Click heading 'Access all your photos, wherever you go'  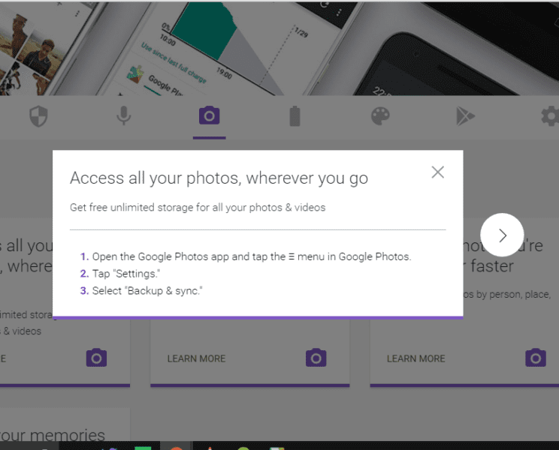coord(219,178)
